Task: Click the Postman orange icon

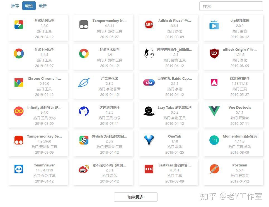Action: click(214, 169)
